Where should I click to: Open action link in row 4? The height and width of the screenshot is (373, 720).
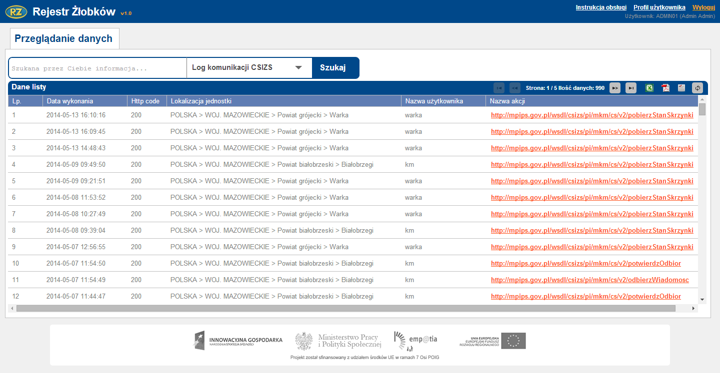(592, 164)
